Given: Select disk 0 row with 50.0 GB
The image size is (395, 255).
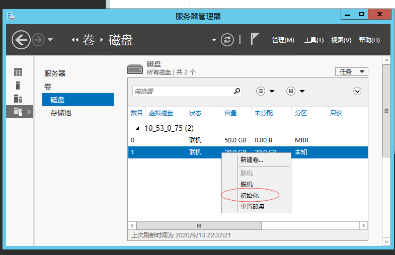Looking at the screenshot, I should click(248, 140).
